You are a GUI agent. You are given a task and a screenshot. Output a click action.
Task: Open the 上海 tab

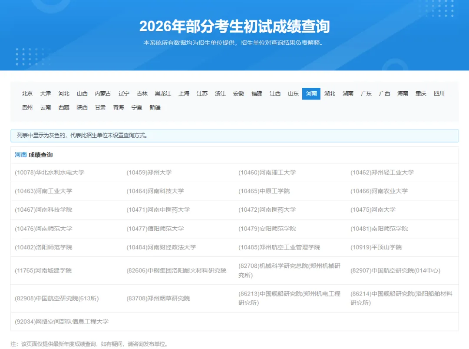click(x=184, y=94)
